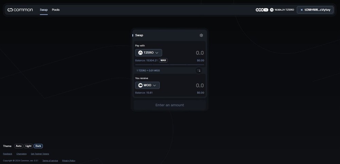Click the Enter an amount button
The width and height of the screenshot is (340, 164).
pos(170,105)
